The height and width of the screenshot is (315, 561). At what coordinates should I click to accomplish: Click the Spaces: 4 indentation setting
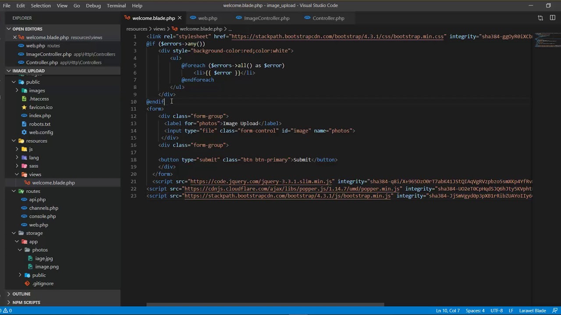tap(475, 311)
